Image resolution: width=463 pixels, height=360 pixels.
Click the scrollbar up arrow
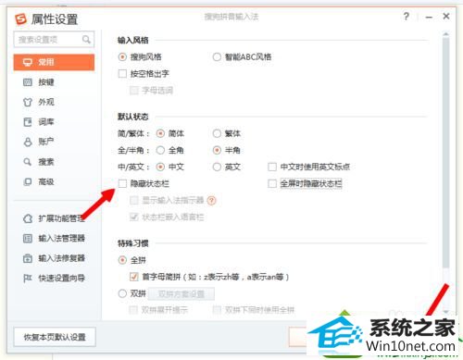445,33
